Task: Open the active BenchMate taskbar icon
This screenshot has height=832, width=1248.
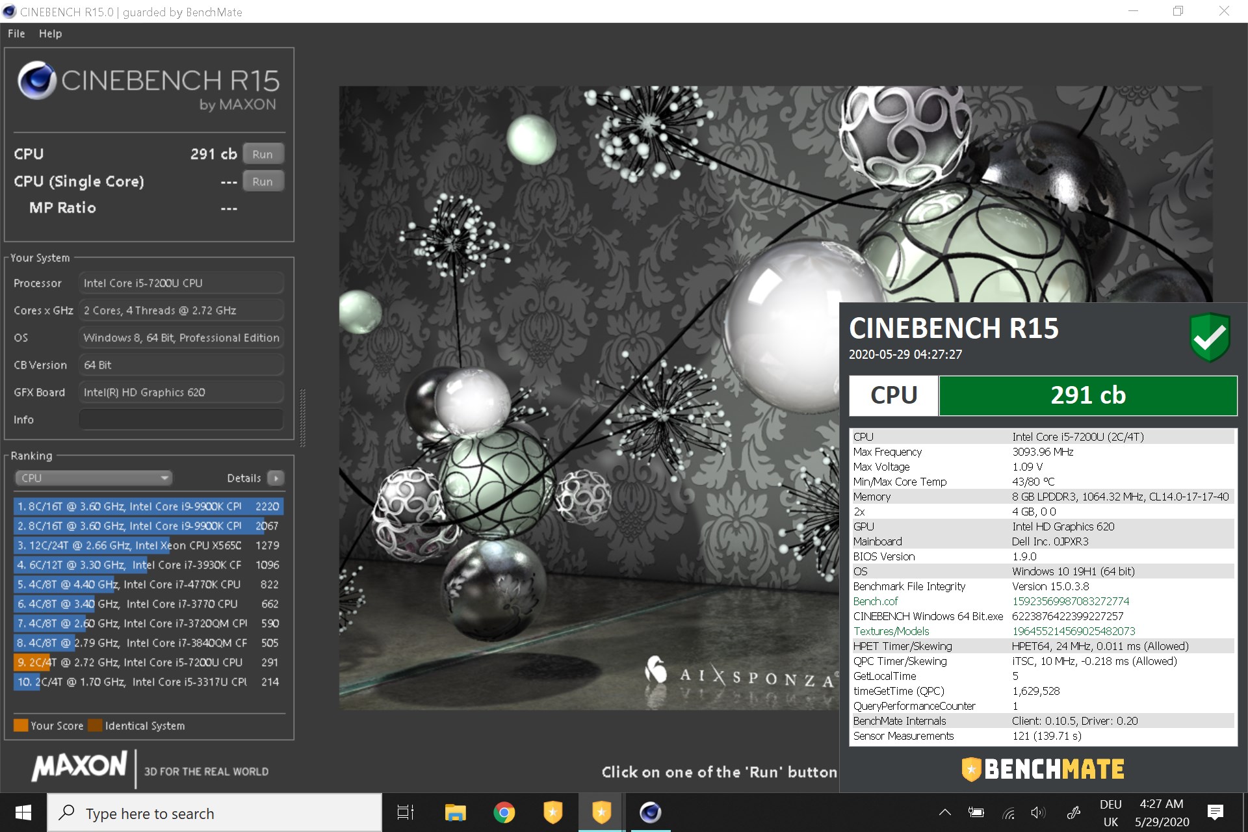Action: click(x=601, y=812)
